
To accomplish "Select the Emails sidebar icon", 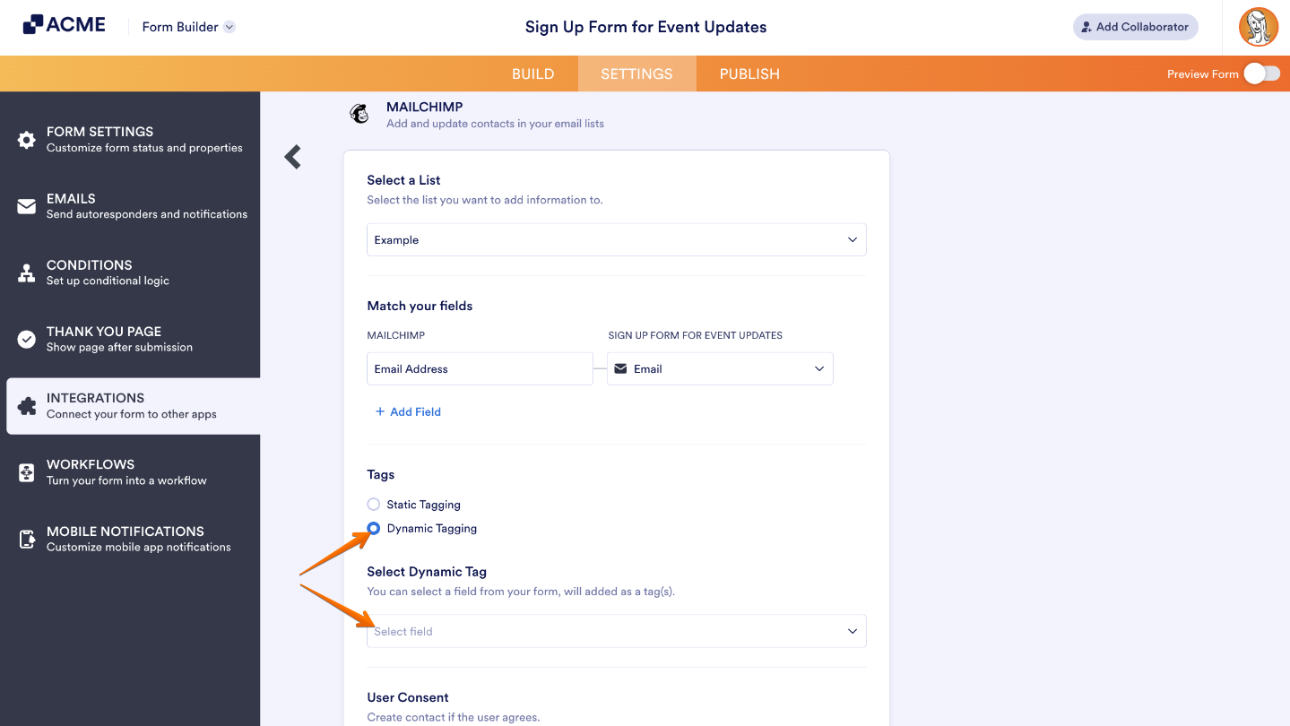I will tap(26, 206).
